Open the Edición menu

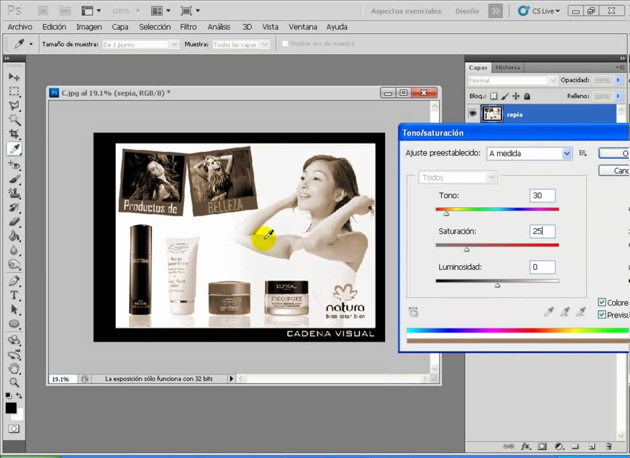(x=54, y=27)
